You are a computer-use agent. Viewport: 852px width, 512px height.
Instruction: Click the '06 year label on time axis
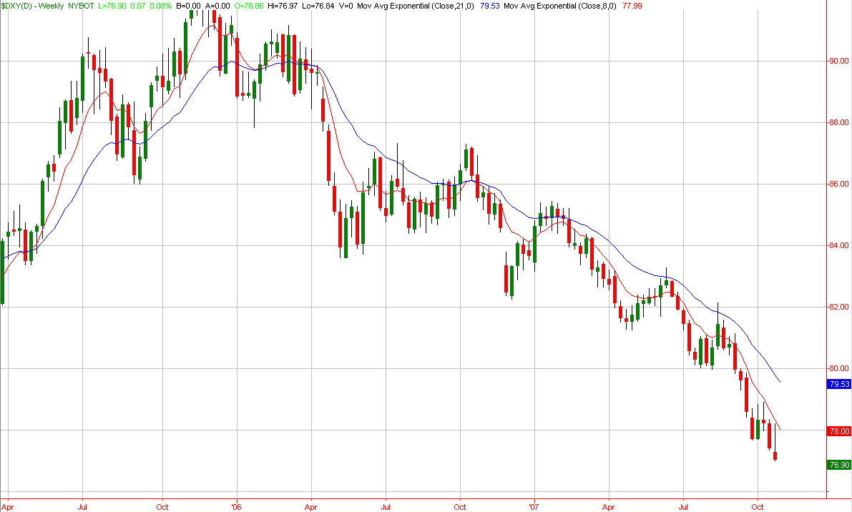pyautogui.click(x=236, y=507)
